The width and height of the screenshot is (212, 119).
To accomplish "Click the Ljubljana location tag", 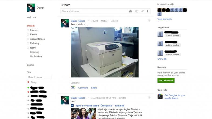I will pyautogui.click(x=75, y=83).
